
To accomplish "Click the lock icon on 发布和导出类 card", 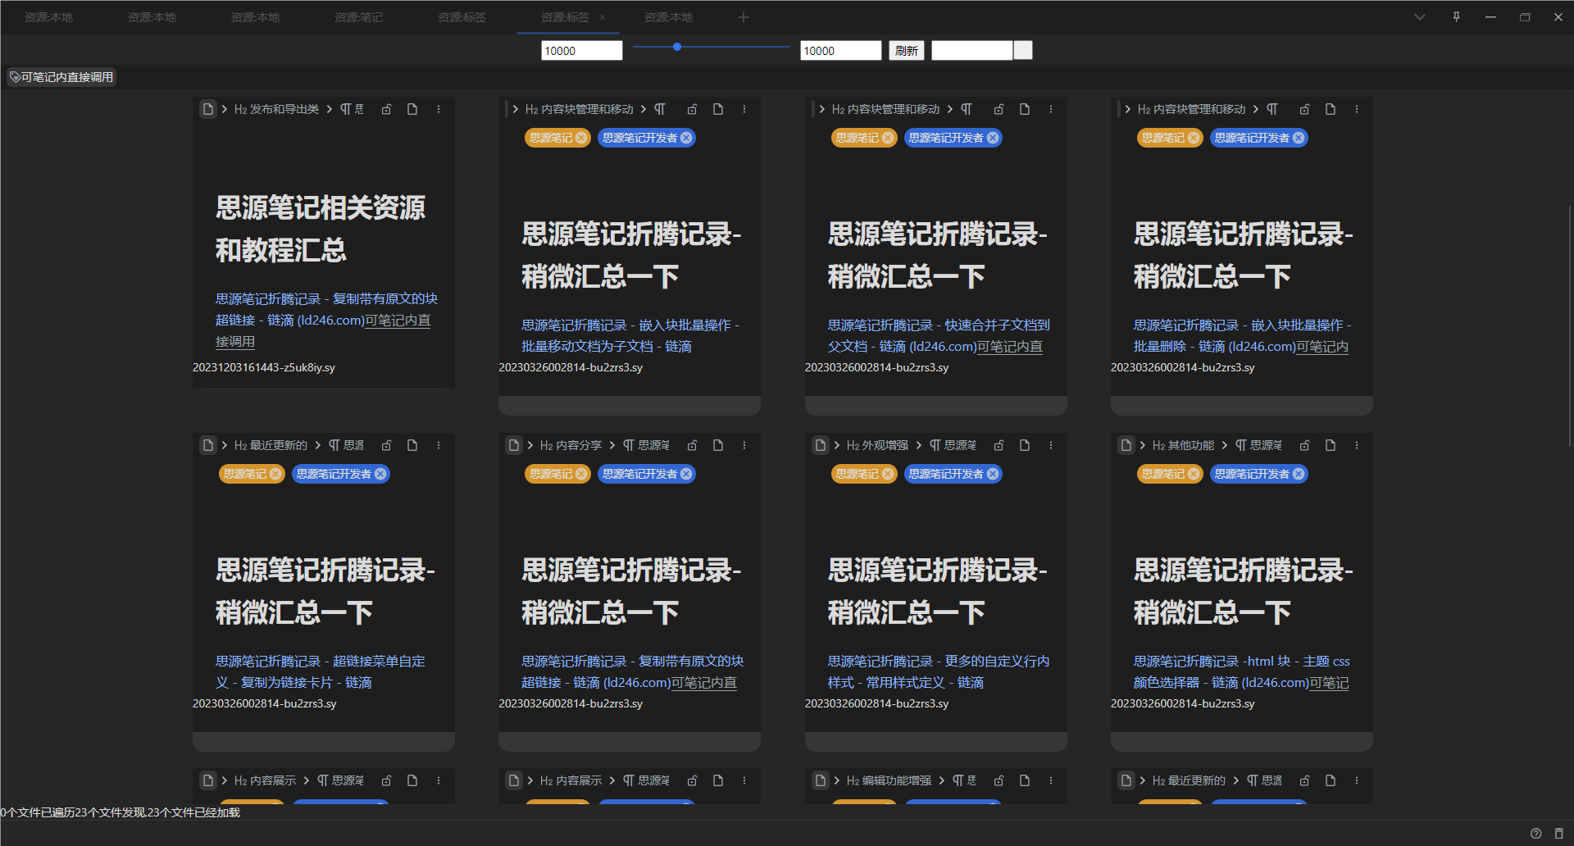I will [x=386, y=108].
